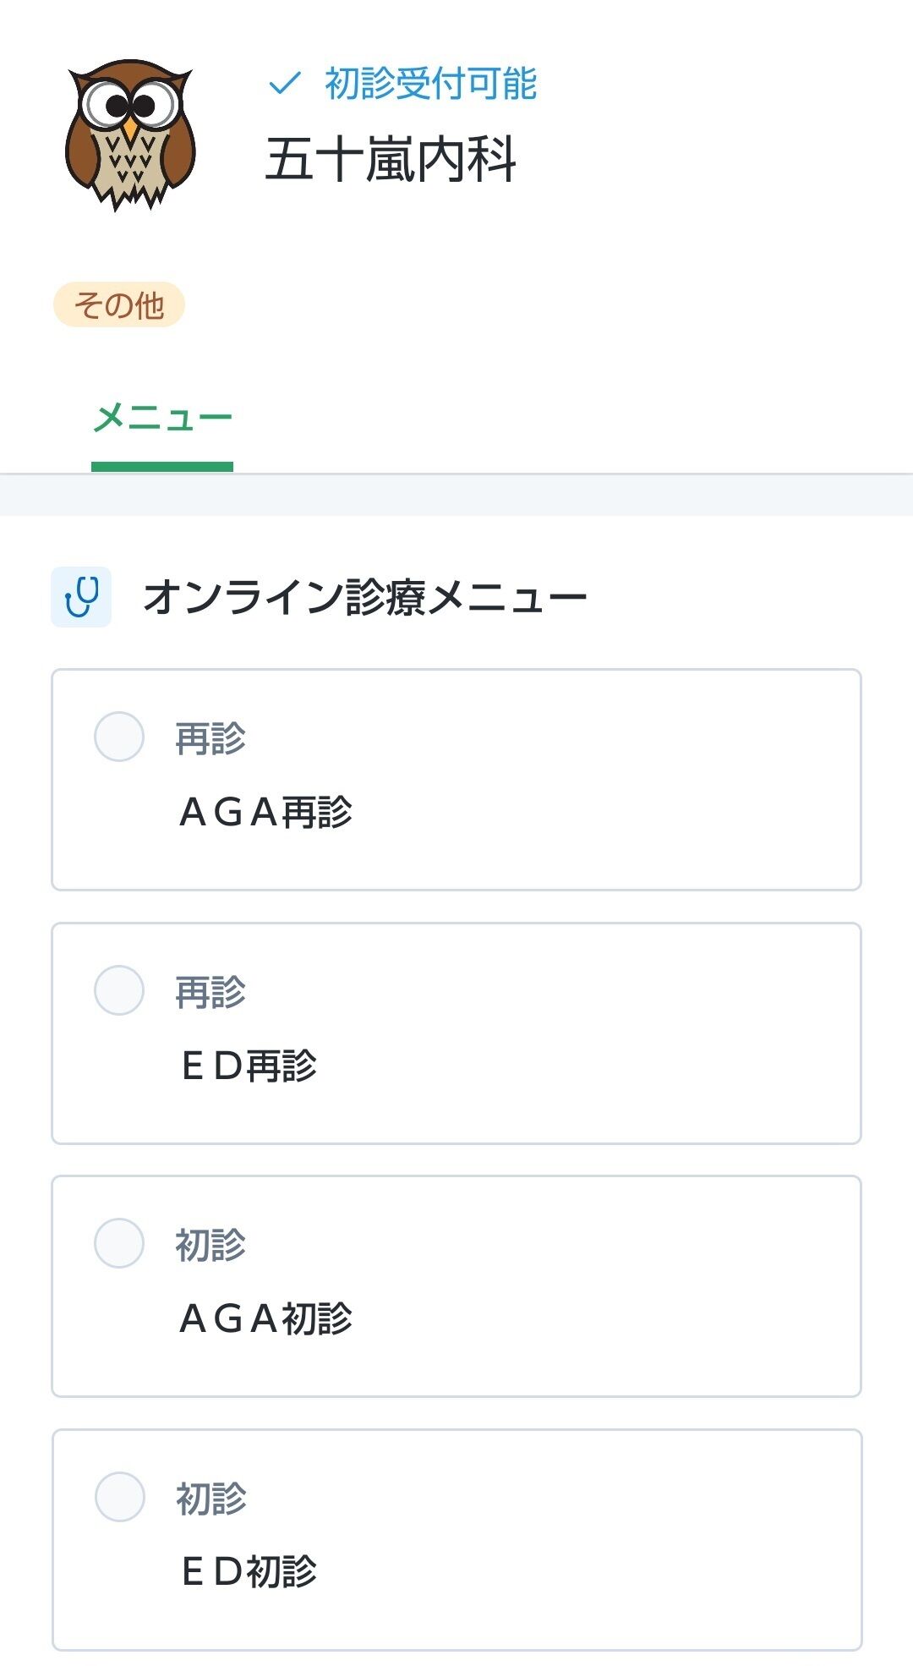
Task: Tap the その他 category tag
Action: tap(118, 305)
